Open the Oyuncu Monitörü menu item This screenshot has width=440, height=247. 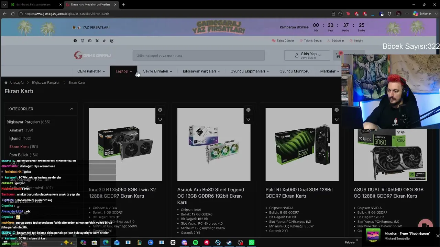(x=294, y=71)
